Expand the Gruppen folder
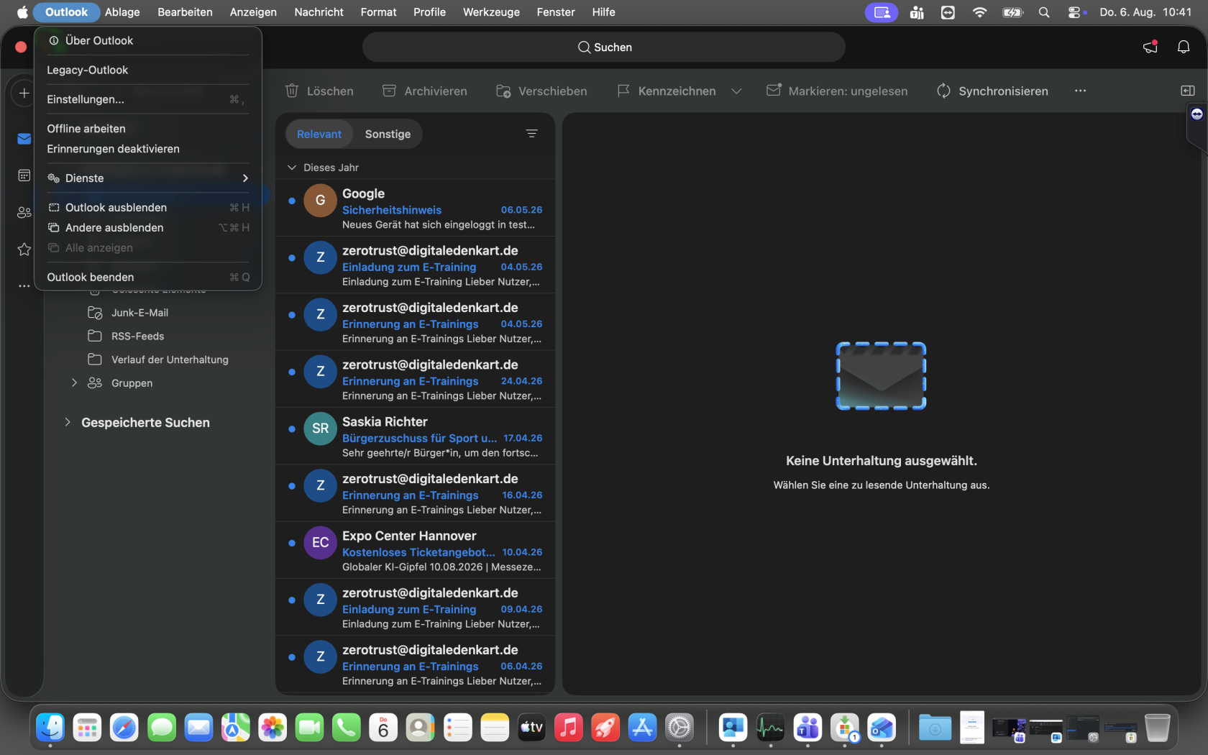 (74, 383)
